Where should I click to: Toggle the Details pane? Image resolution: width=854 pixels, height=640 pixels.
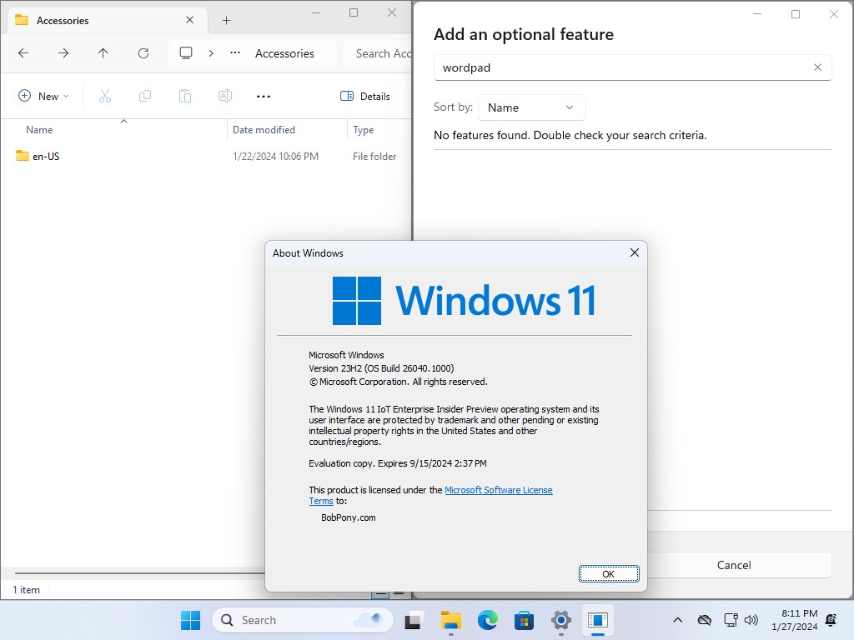(365, 96)
